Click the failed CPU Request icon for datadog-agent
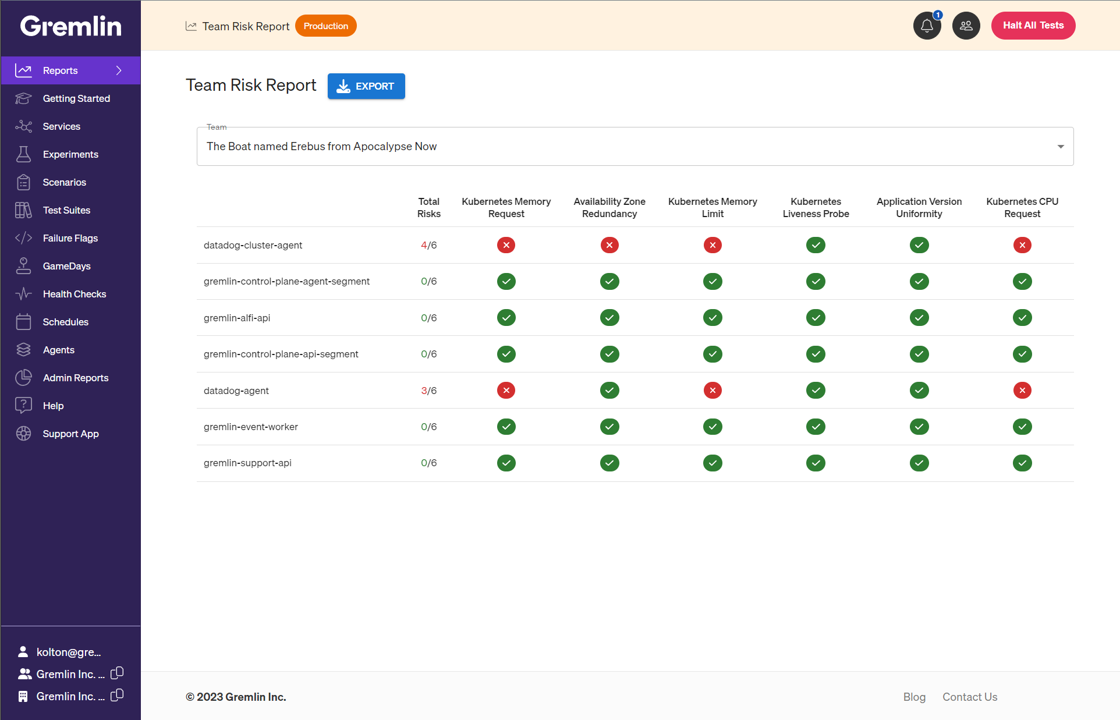 coord(1022,391)
